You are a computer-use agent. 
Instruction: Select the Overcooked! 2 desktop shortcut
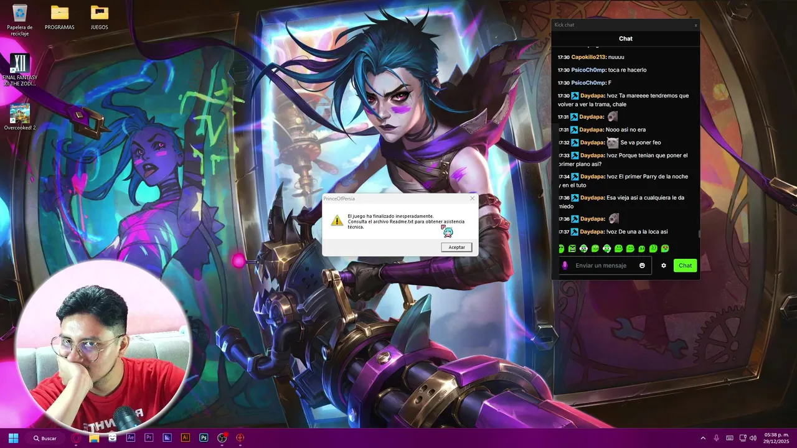[x=20, y=117]
